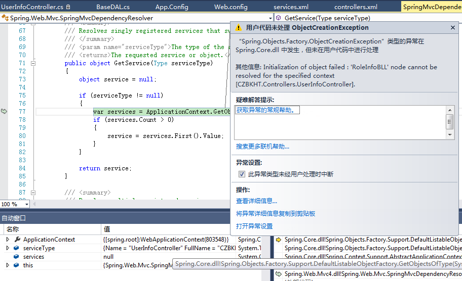Click the class icon beside Spring.Web.Mvc.SpringMvcDependencyResolver

(x=6, y=18)
